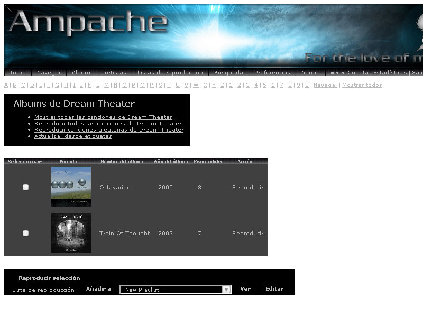Screen dimensions: 423x317
Task: Open the Octavarium cover art thumbnail
Action: click(x=71, y=187)
